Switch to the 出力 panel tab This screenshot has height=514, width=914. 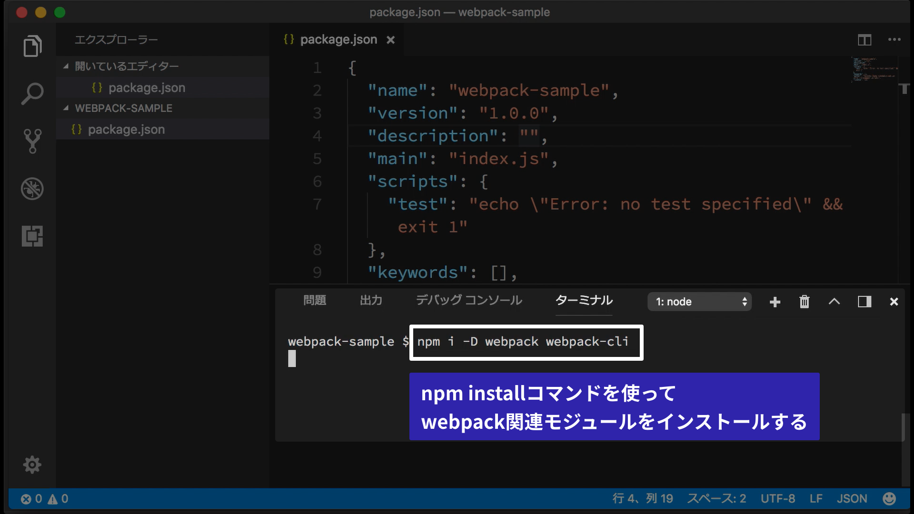pos(371,300)
